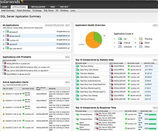158x131 pixels.
Task: Click 'All applications up' beside lab-lamp-01
Action: [63, 32]
